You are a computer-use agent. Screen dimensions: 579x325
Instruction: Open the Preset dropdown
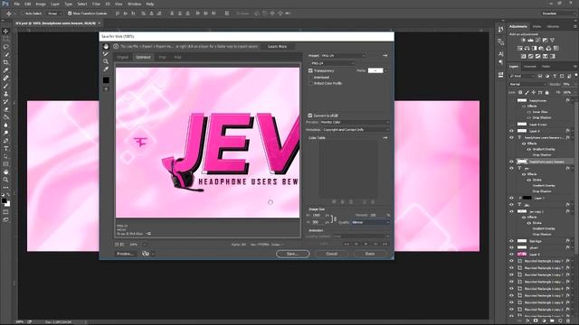click(343, 56)
